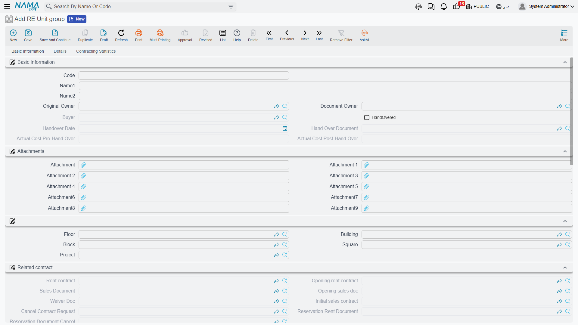578x325 pixels.
Task: Toggle the HandOvered checkbox
Action: (367, 117)
